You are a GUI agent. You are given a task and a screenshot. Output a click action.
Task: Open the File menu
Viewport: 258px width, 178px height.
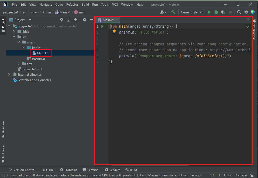pos(15,4)
